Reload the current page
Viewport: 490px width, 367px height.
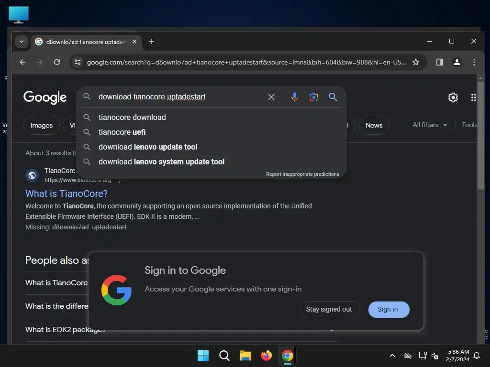pyautogui.click(x=57, y=62)
